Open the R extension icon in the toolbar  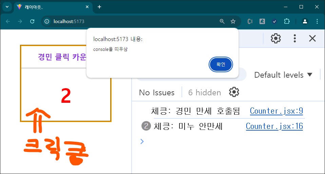[262, 21]
